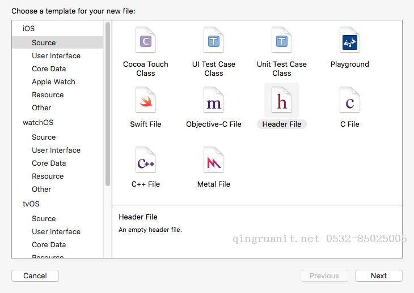414x293 pixels.
Task: Pick the C File template icon
Action: [350, 100]
